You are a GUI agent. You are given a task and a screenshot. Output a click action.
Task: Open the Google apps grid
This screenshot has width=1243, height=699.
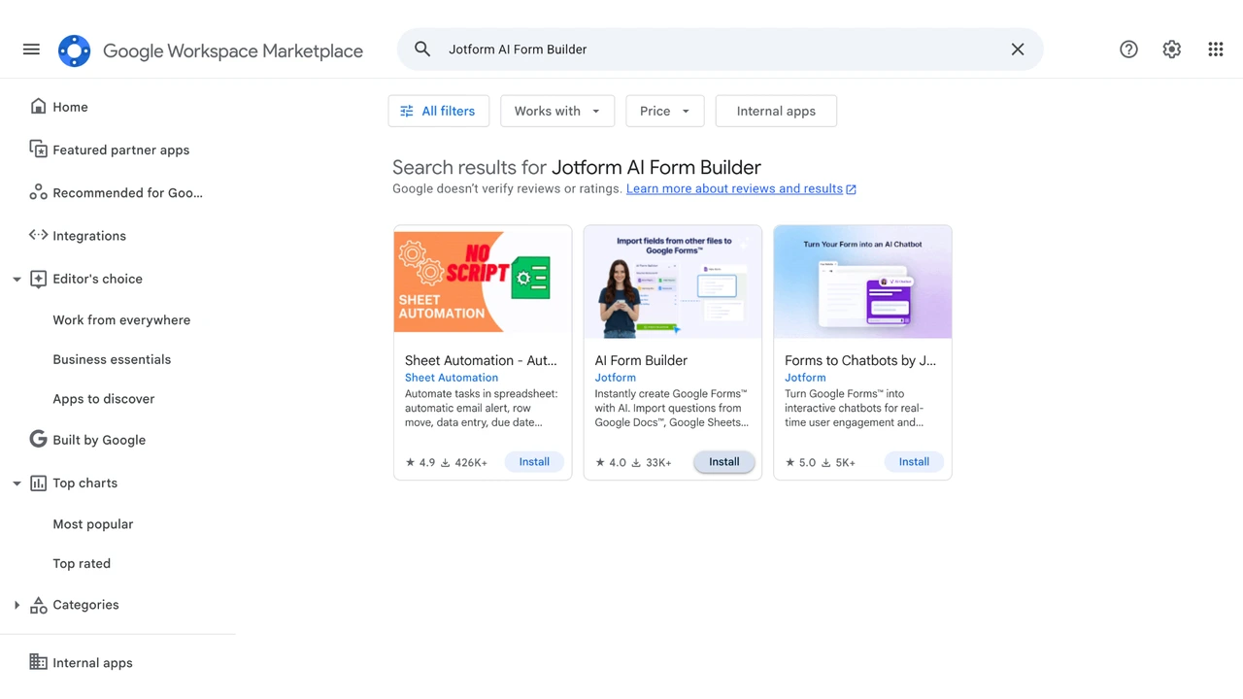(x=1216, y=50)
